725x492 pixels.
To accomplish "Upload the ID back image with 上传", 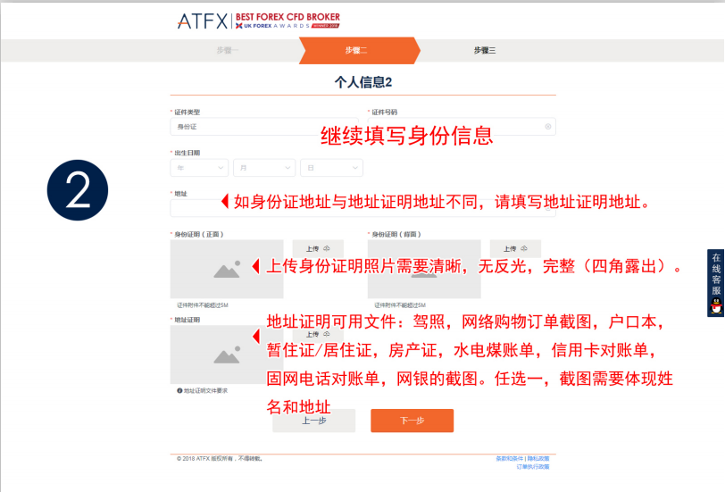I will [515, 249].
